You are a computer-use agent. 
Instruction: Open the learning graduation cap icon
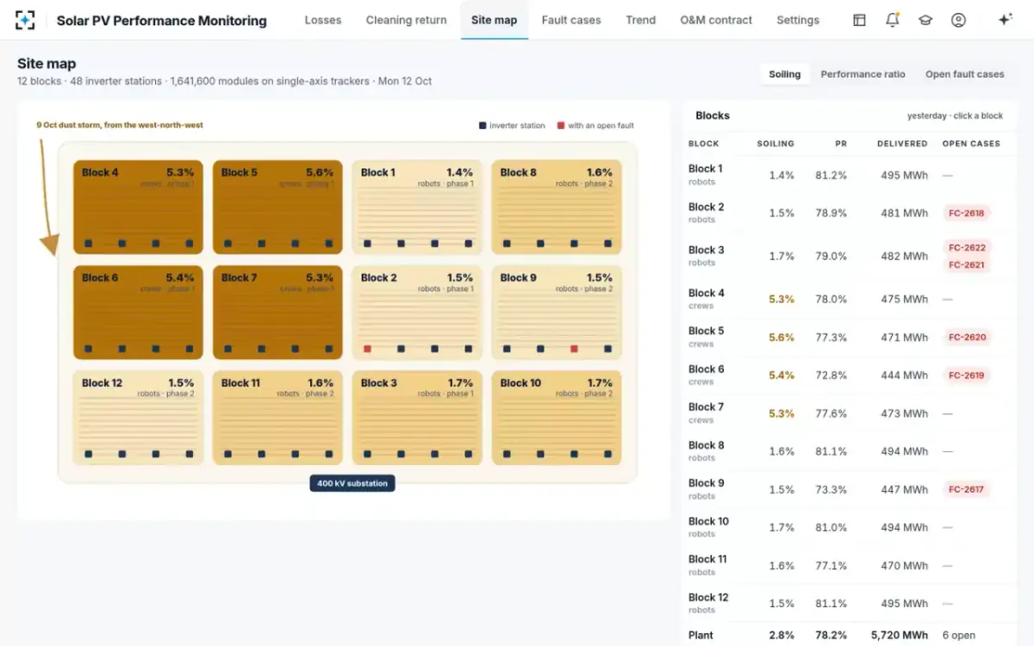[x=925, y=20]
